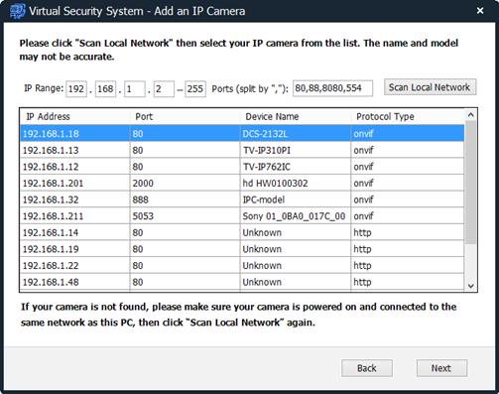The height and width of the screenshot is (394, 499).
Task: Click device name DCS-2132L
Action: pos(265,134)
